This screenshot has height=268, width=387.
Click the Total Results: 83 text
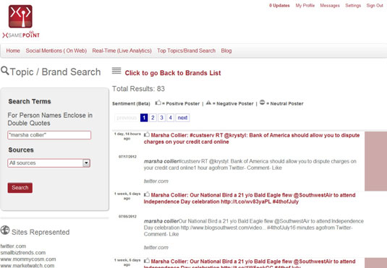point(138,89)
